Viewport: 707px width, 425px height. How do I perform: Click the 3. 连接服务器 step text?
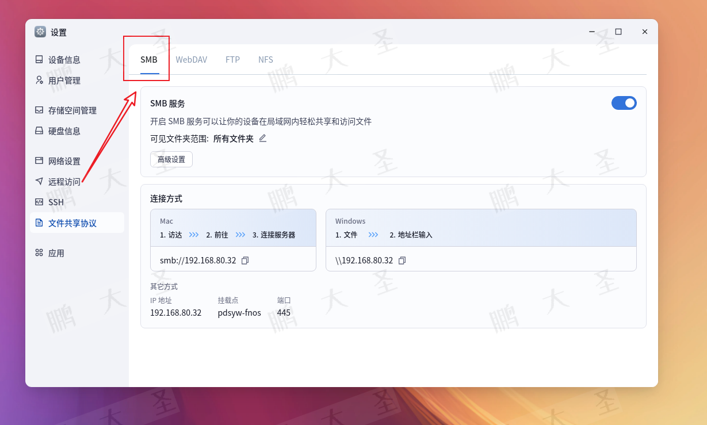(274, 235)
